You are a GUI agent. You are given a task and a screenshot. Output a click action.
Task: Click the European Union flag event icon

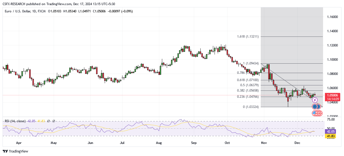(x=315, y=107)
